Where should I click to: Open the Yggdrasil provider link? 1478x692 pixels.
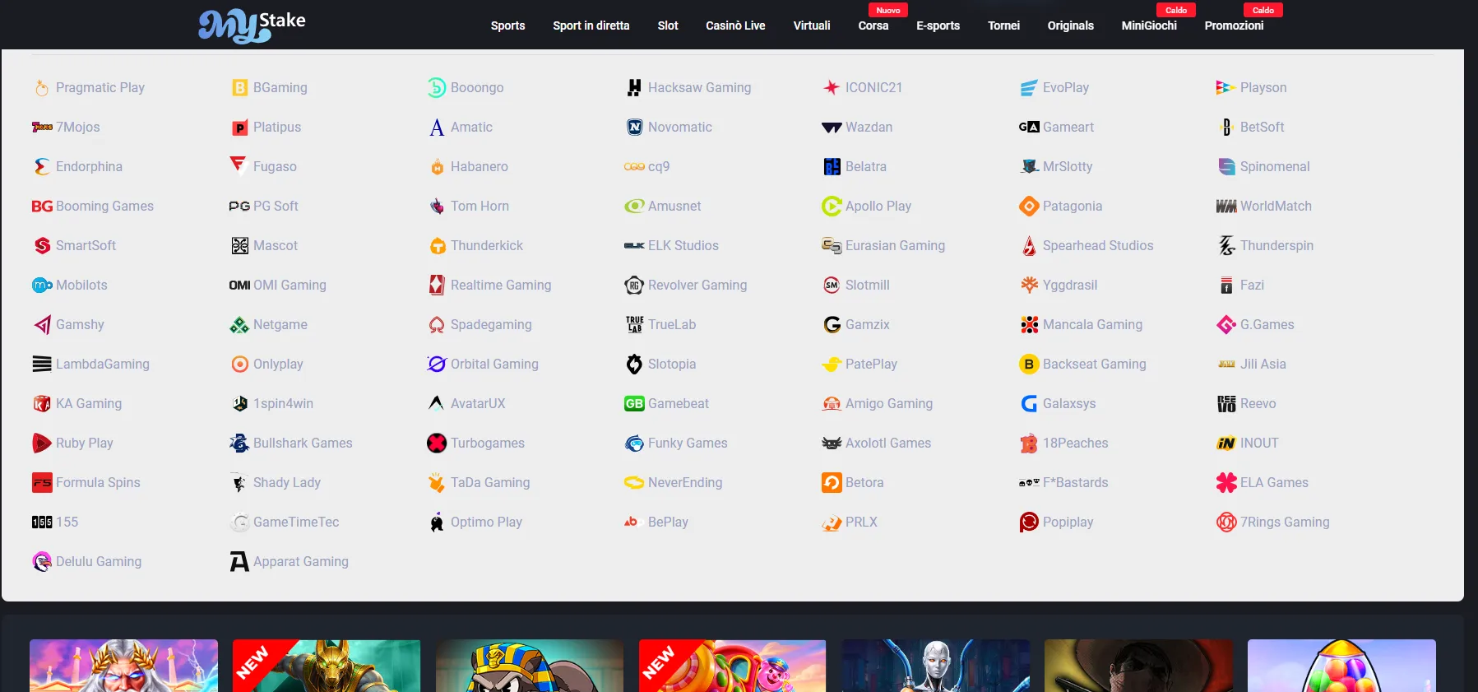coord(1059,285)
